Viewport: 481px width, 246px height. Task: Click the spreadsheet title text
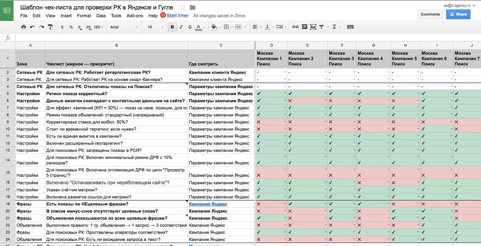pos(97,7)
